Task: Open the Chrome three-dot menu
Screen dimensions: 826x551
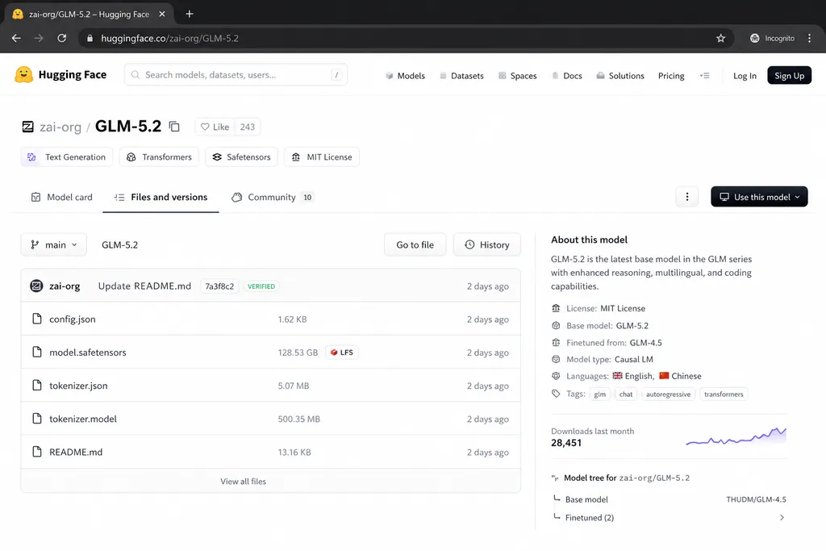Action: [810, 38]
